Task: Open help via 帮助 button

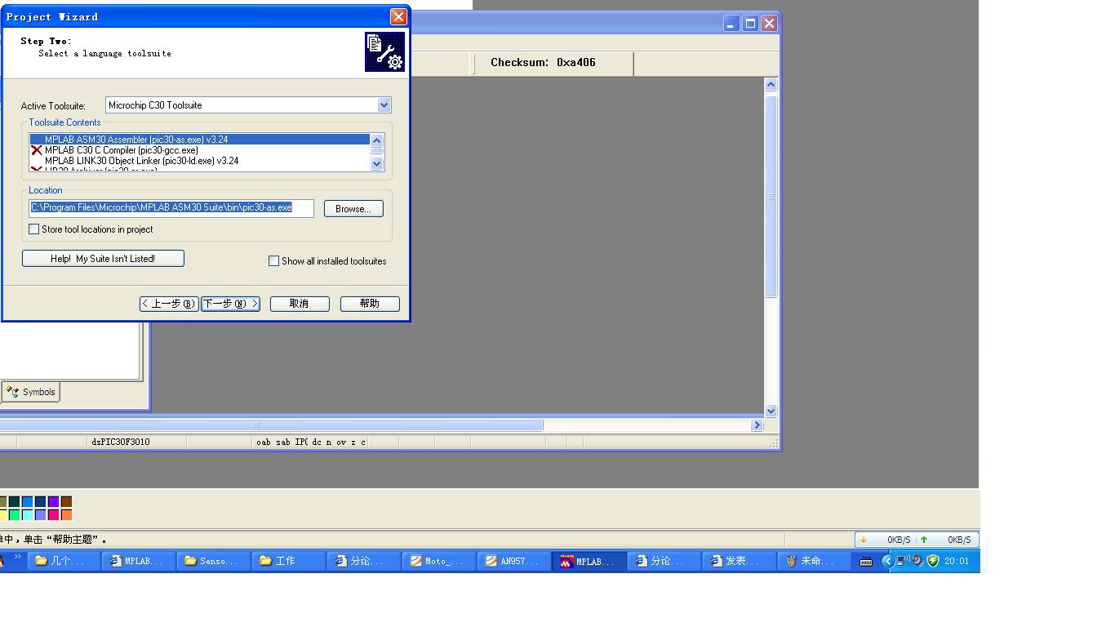Action: pos(370,304)
